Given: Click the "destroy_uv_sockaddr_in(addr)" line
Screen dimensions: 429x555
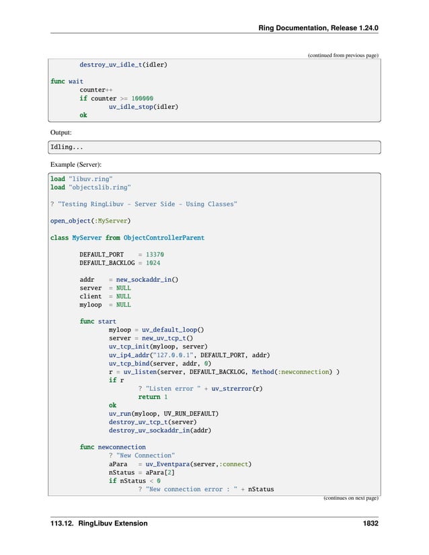Looking at the screenshot, I should (x=160, y=431).
